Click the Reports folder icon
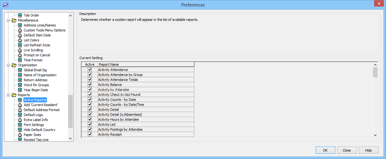Image resolution: width=386 pixels, height=159 pixels. point(14,95)
